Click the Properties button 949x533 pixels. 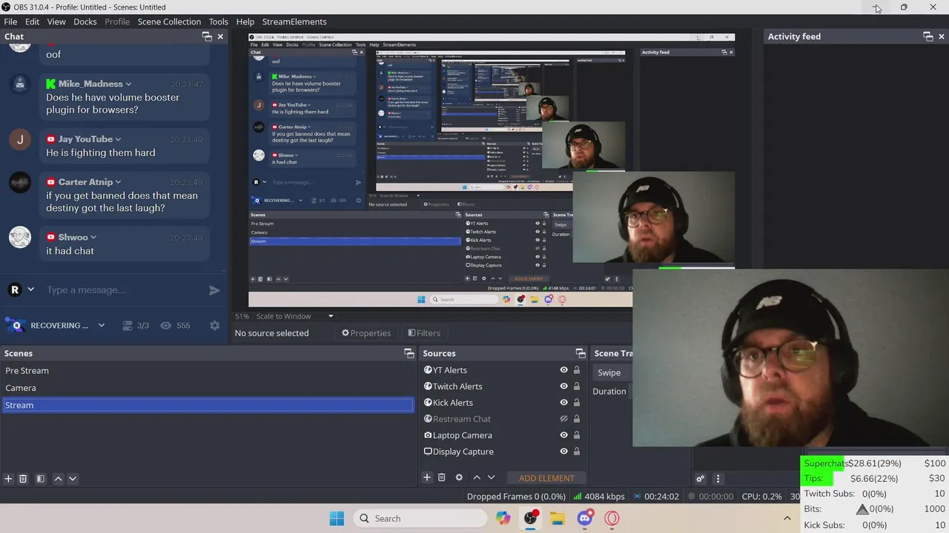coord(366,333)
